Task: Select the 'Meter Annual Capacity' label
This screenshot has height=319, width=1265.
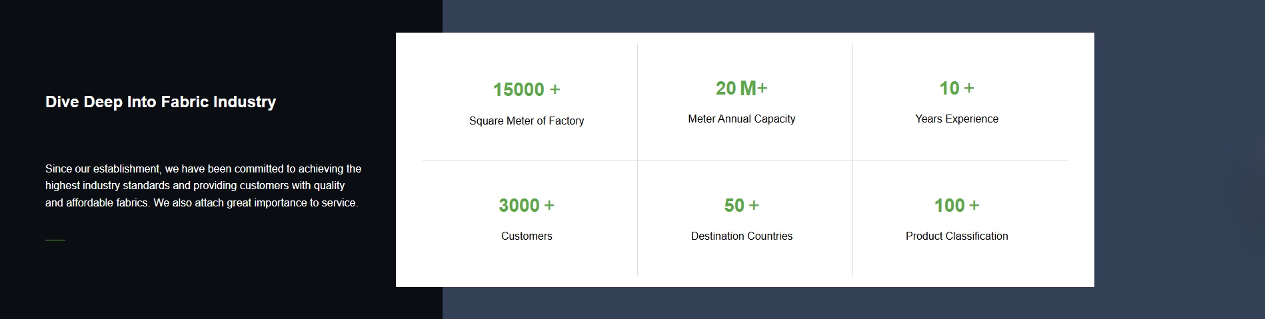Action: pos(741,119)
